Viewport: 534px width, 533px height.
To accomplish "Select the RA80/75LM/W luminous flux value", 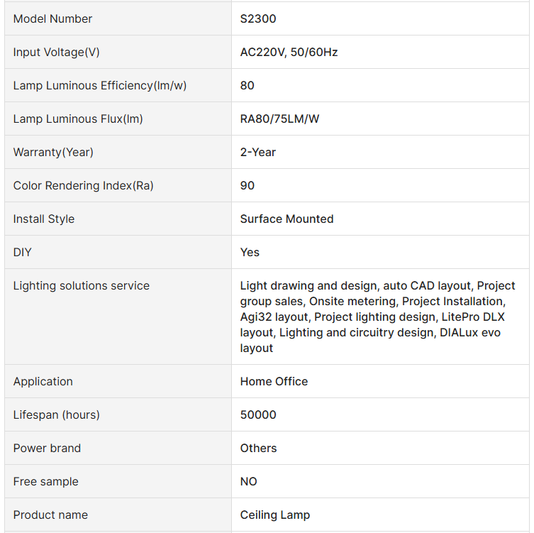I will click(279, 119).
